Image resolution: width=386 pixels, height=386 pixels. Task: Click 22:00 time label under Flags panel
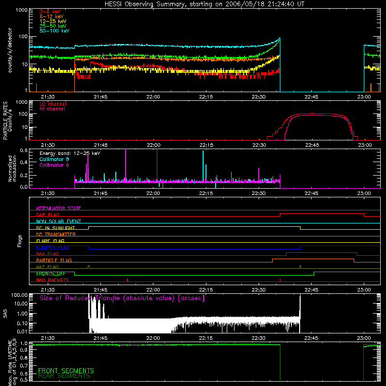pyautogui.click(x=153, y=290)
